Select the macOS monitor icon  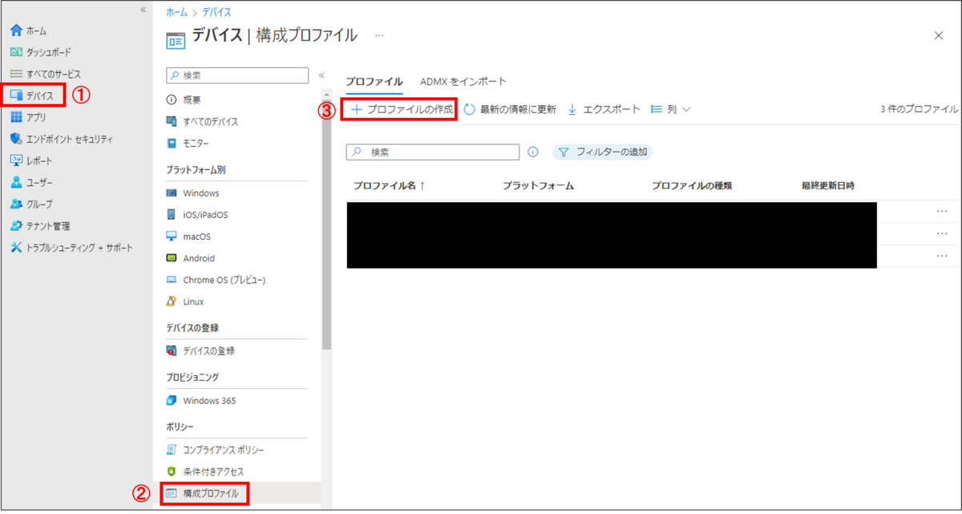click(171, 237)
